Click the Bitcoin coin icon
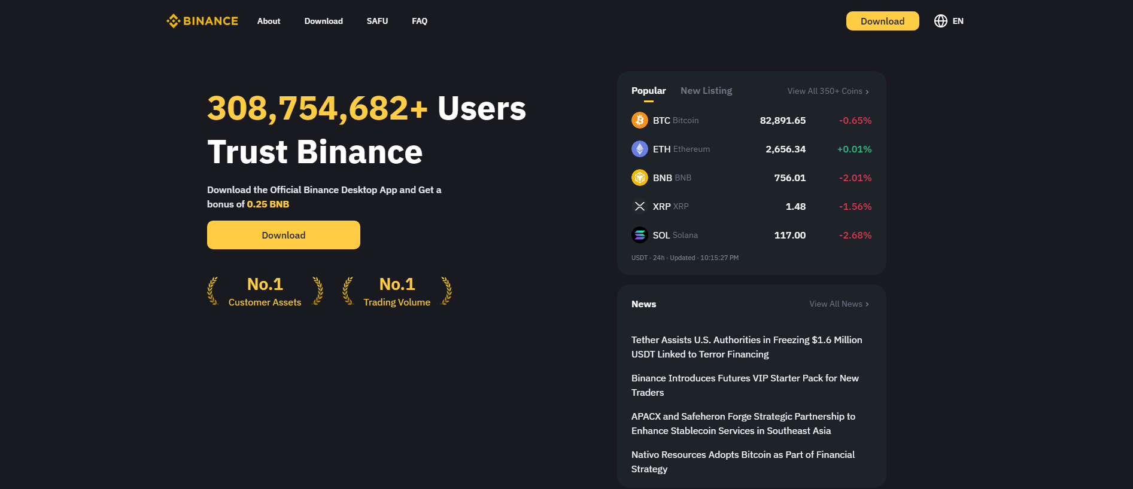 (x=640, y=120)
